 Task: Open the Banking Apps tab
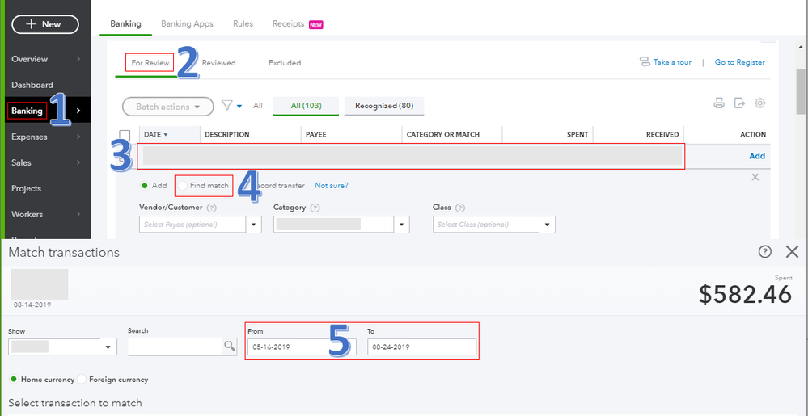pyautogui.click(x=187, y=23)
